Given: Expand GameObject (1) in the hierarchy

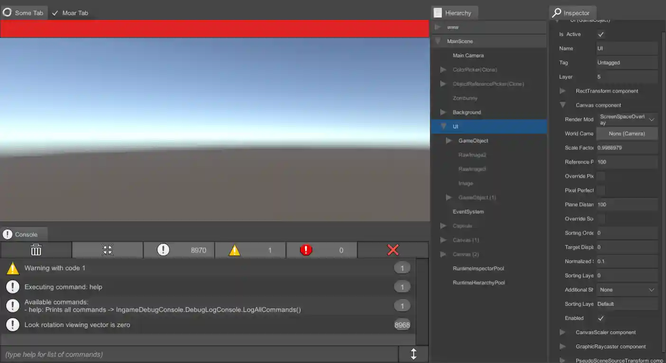Looking at the screenshot, I should [x=449, y=198].
